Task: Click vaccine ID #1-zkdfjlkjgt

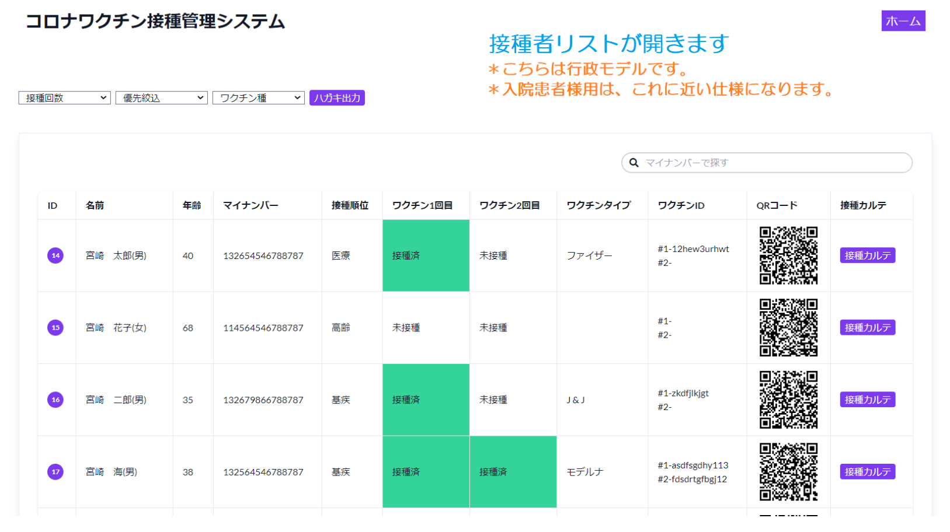Action: tap(683, 393)
